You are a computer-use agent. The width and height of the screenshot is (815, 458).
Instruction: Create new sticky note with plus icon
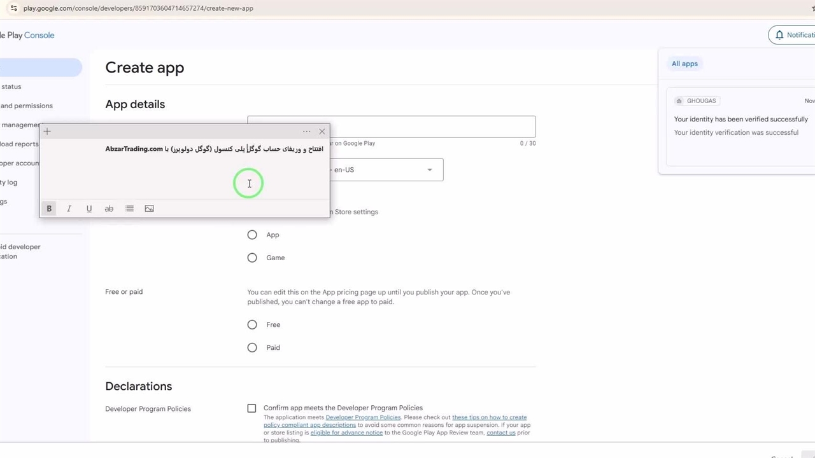point(47,132)
